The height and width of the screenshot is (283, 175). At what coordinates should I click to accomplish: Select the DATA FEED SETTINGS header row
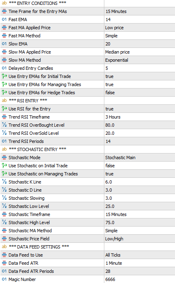pos(88,247)
